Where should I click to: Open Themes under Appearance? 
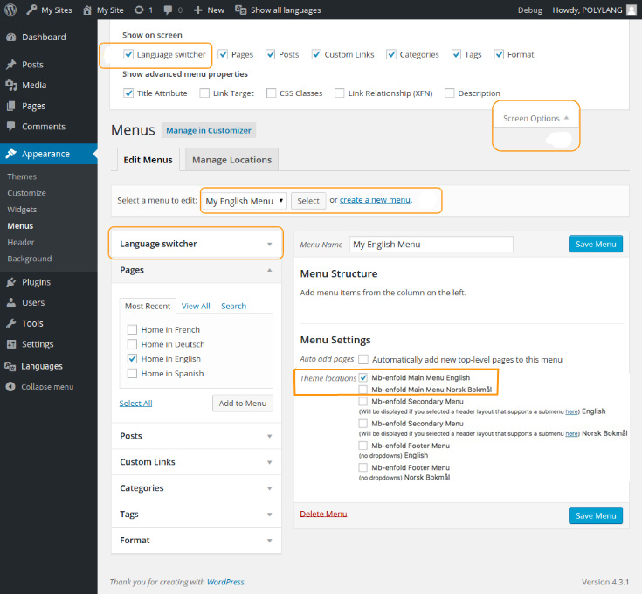click(22, 176)
